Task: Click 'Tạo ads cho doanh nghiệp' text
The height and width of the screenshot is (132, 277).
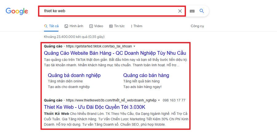Action: tap(69, 87)
